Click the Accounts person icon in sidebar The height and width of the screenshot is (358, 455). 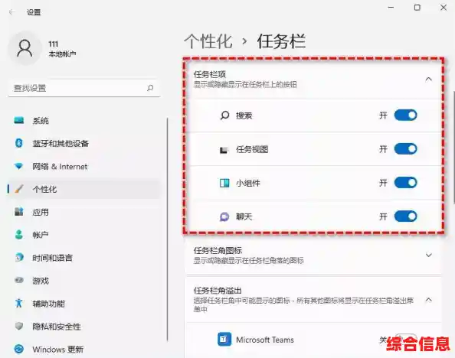[x=19, y=235]
